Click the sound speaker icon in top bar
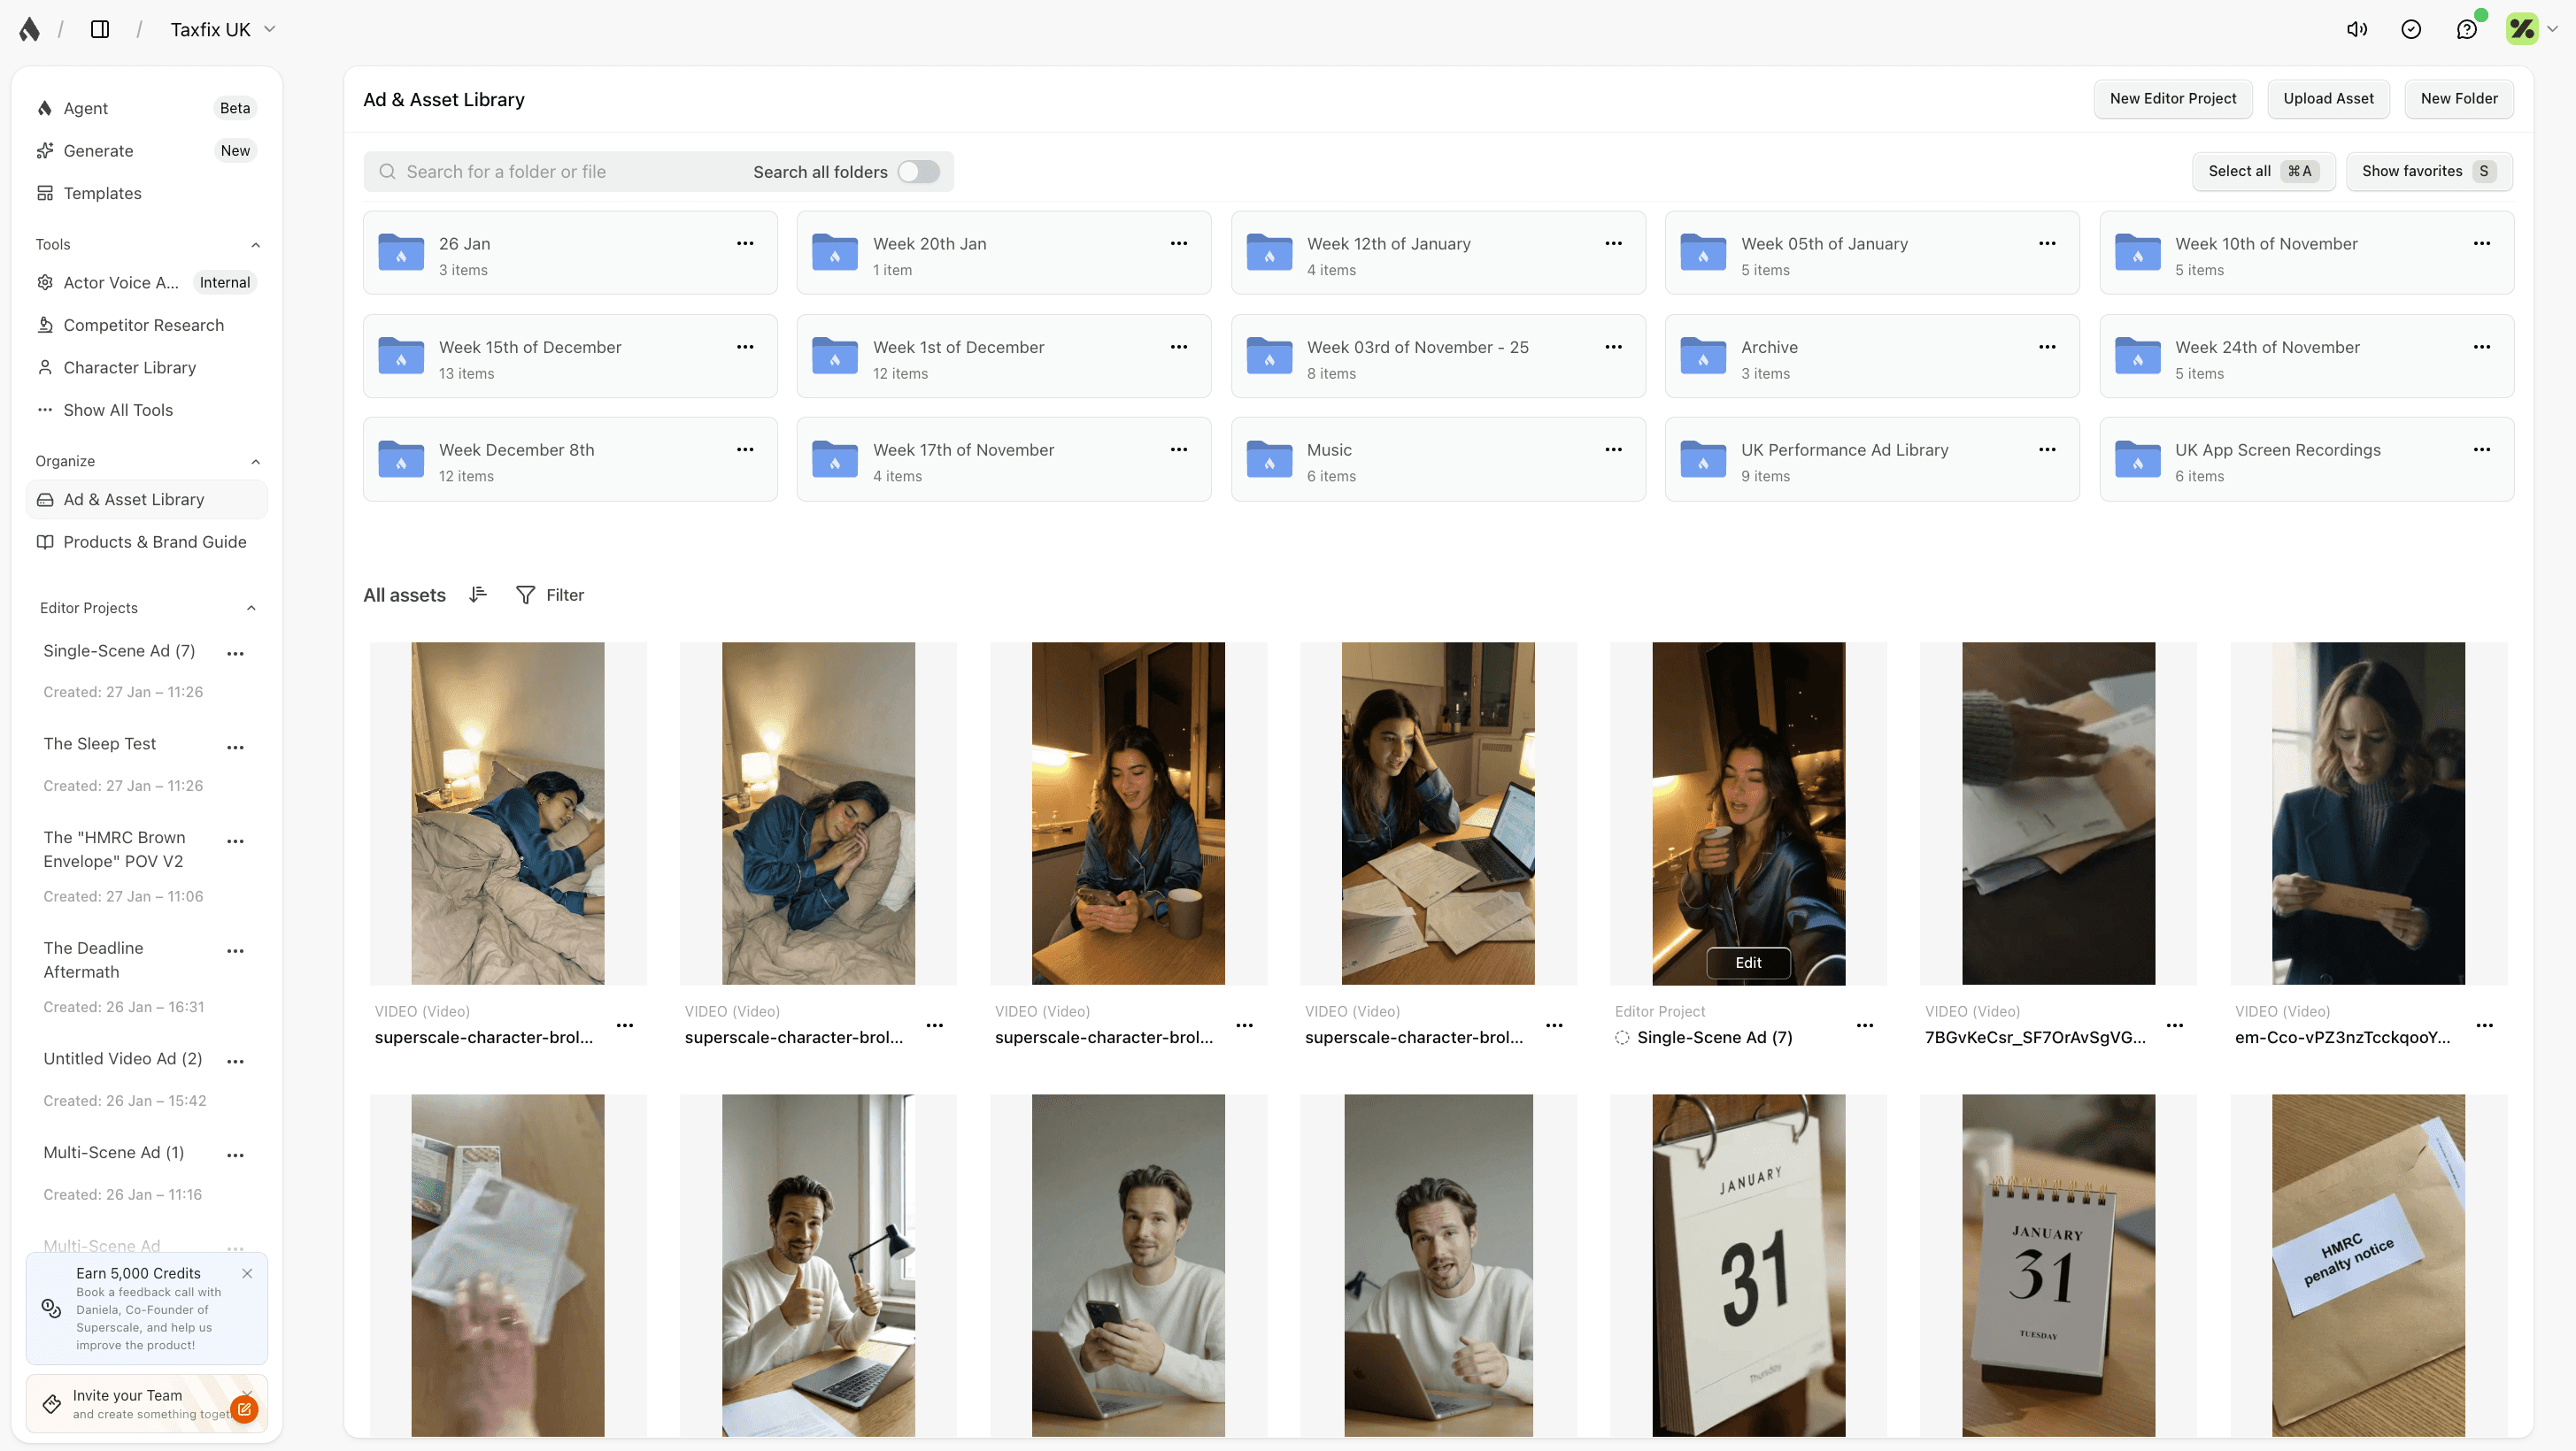The width and height of the screenshot is (2576, 1451). (2356, 29)
